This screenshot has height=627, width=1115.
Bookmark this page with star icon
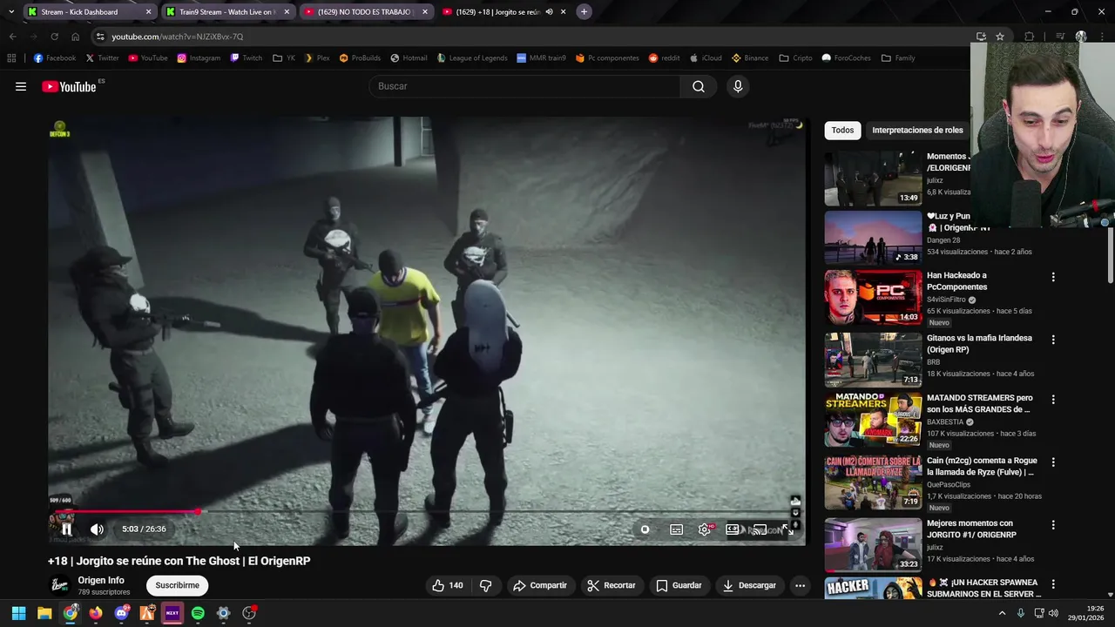1000,37
